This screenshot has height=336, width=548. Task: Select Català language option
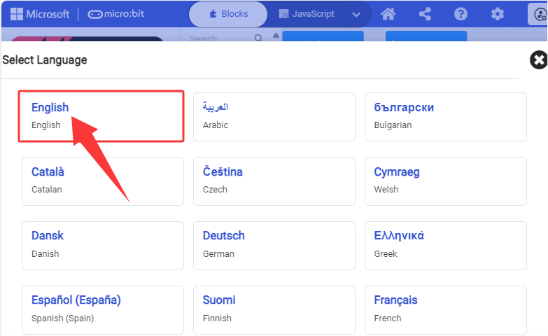[103, 181]
